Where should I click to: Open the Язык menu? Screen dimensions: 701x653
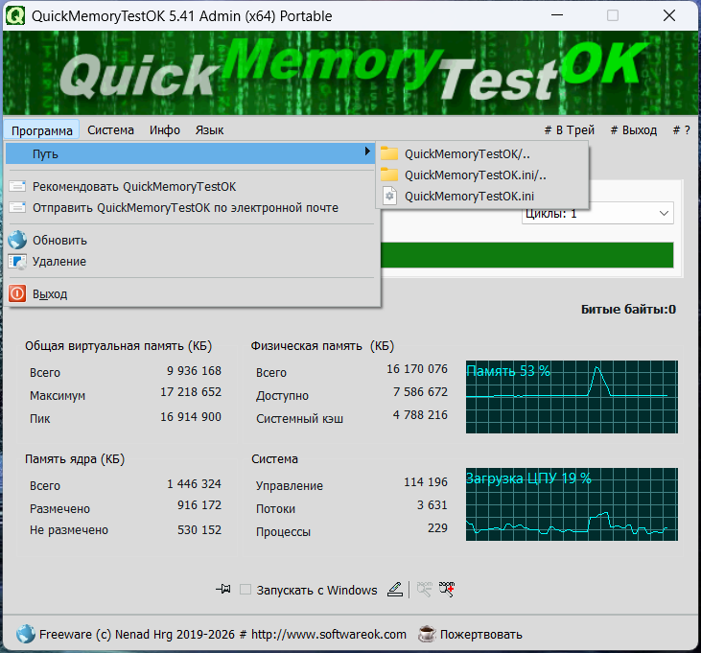[209, 130]
